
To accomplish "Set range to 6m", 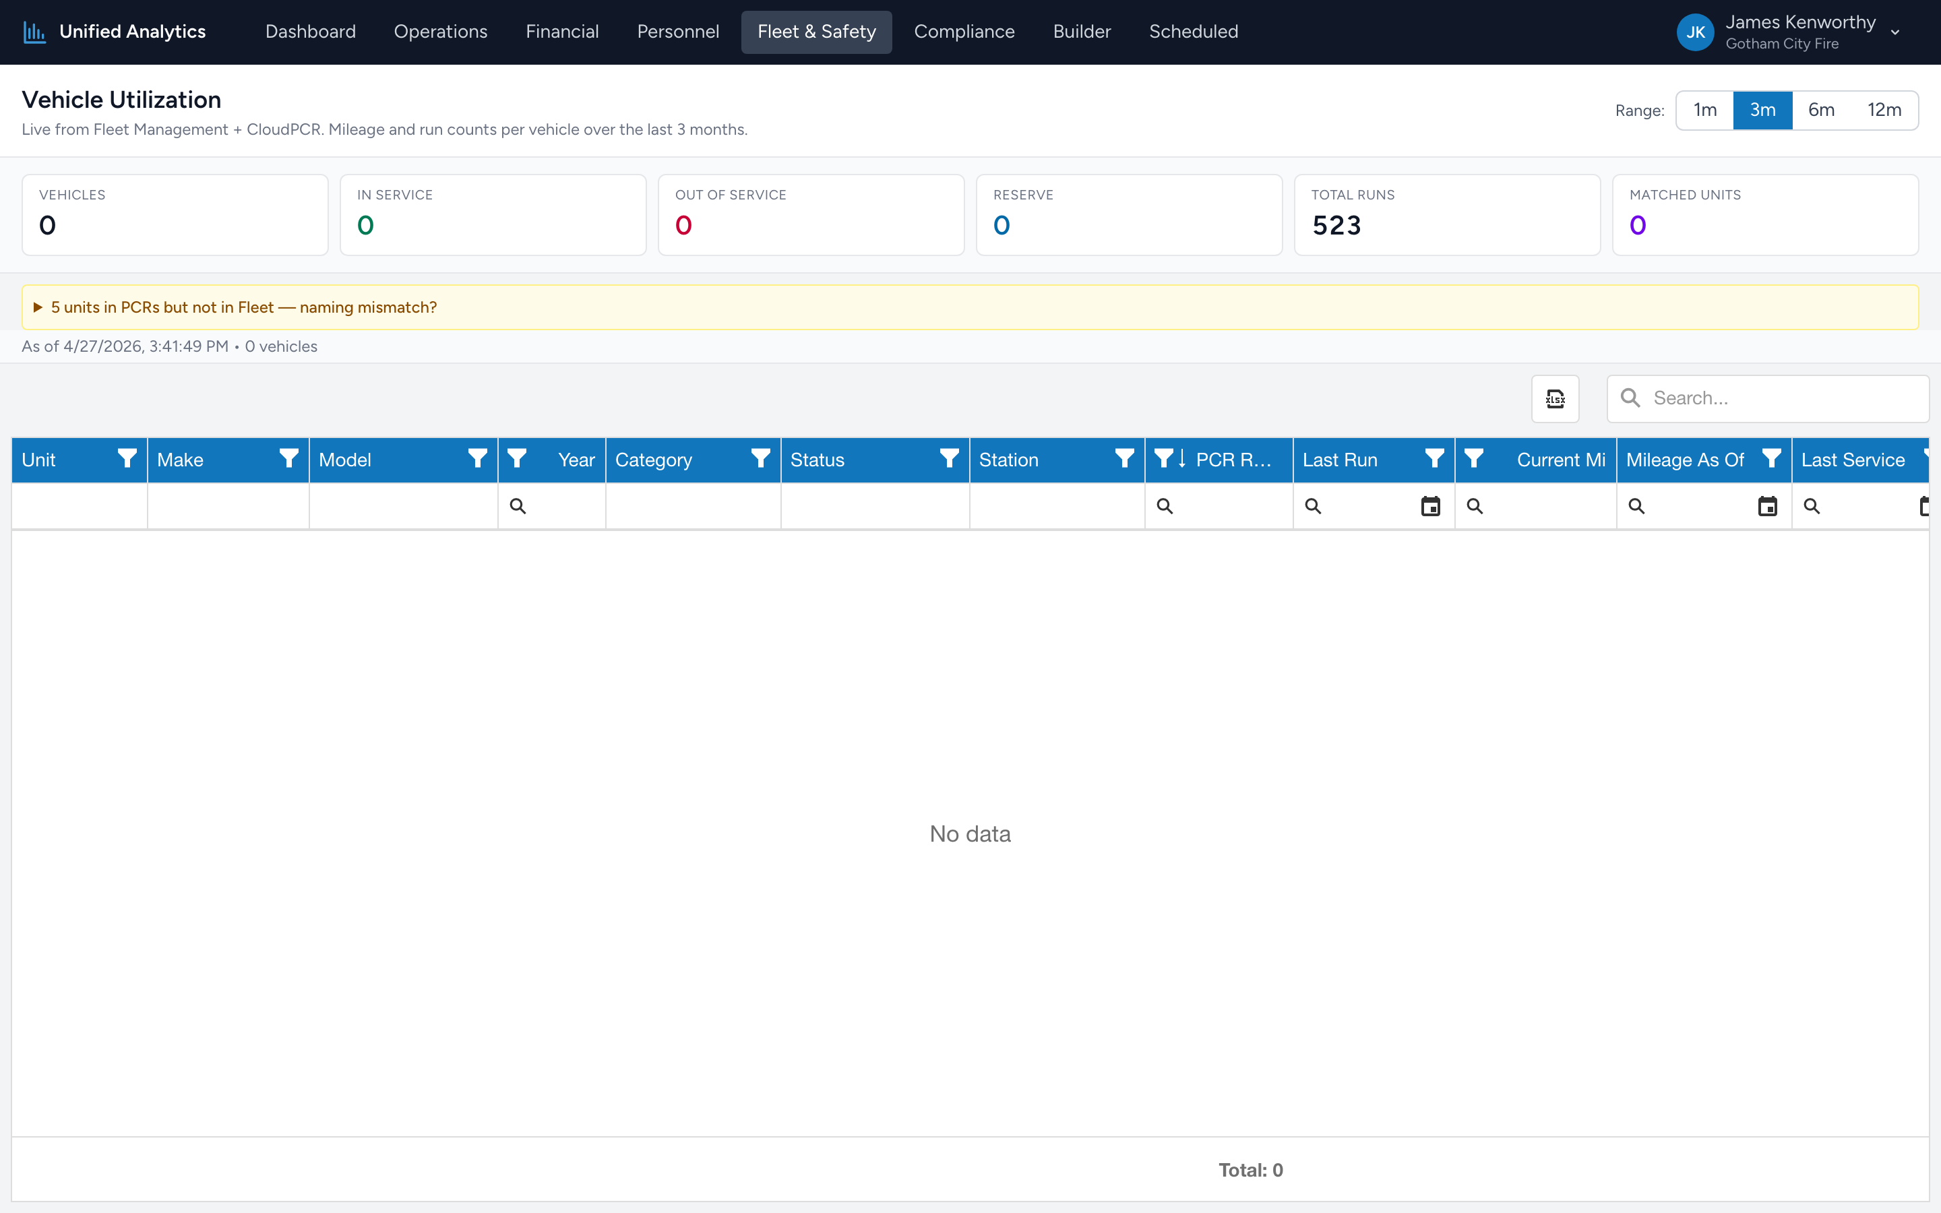I will 1820,110.
